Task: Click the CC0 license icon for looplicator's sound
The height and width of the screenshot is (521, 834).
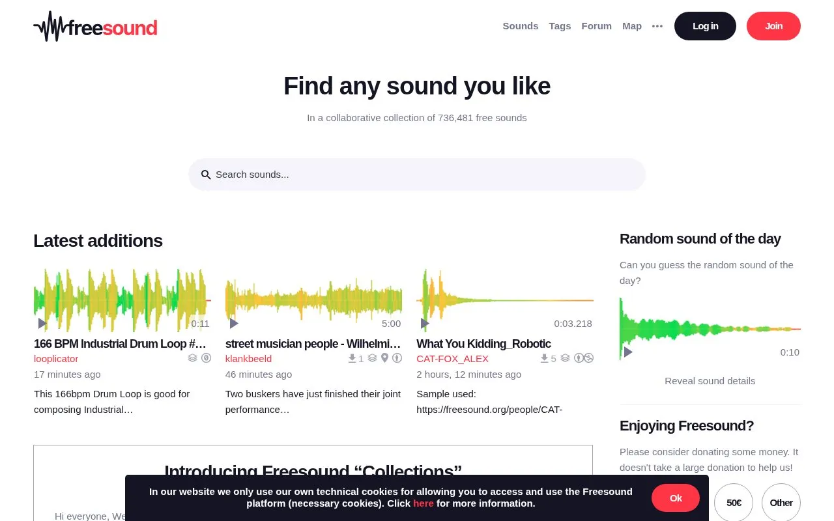Action: 206,358
